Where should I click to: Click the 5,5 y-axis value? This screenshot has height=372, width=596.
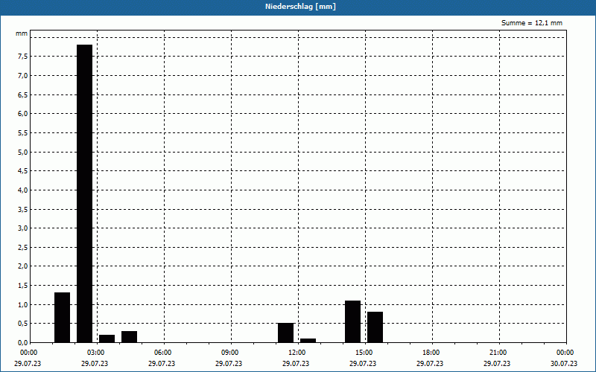tap(23, 133)
